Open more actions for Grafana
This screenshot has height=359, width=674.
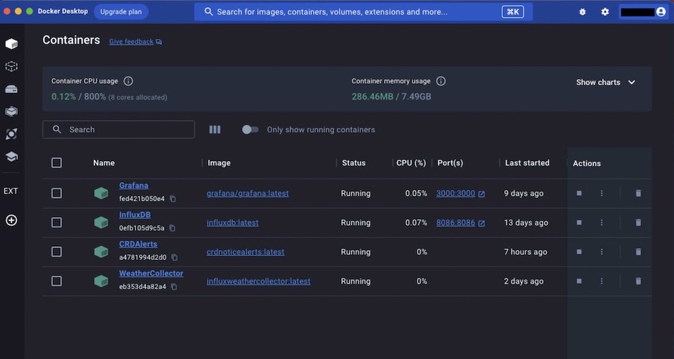click(602, 193)
